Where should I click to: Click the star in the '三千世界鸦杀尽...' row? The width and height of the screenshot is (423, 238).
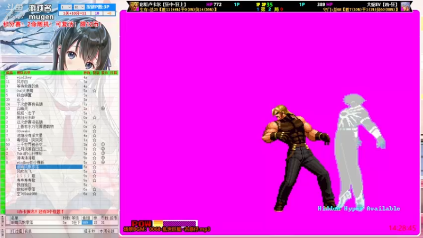(95, 144)
